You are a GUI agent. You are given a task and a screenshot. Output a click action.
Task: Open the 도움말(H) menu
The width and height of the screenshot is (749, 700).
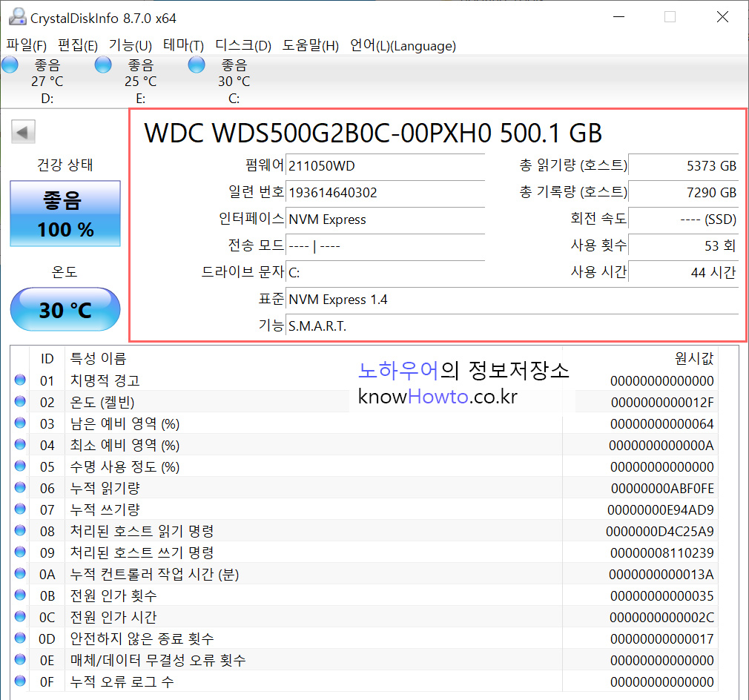click(x=311, y=45)
